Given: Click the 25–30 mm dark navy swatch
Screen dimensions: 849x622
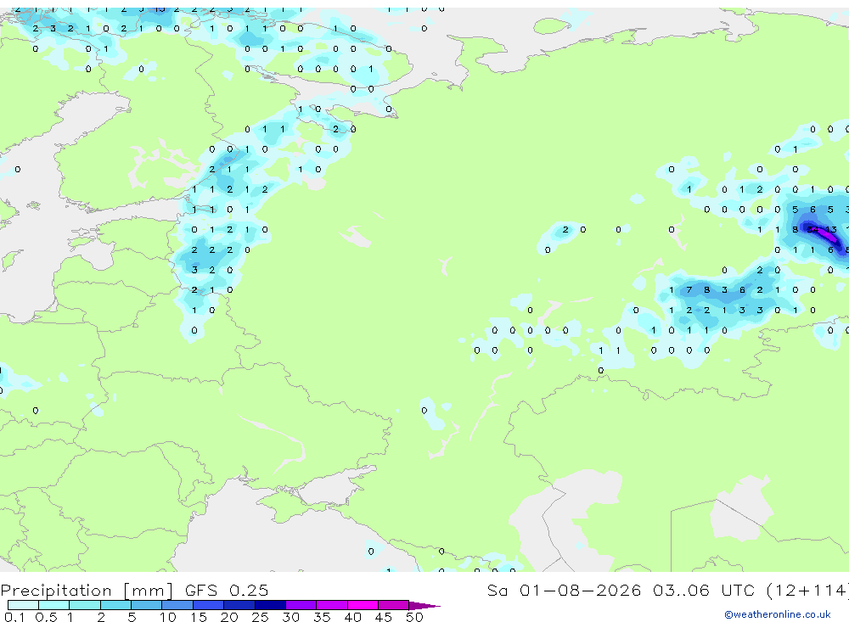Looking at the screenshot, I should (270, 605).
